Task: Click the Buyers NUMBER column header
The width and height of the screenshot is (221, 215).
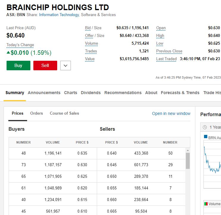Action: [24, 142]
